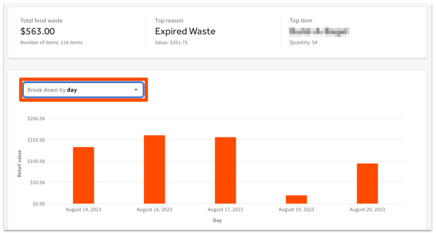
Task: Click the "Number of items: 116 items" text
Action: point(51,43)
